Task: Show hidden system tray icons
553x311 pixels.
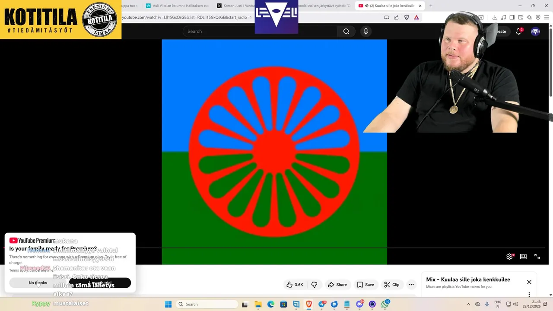Action: pos(468,304)
